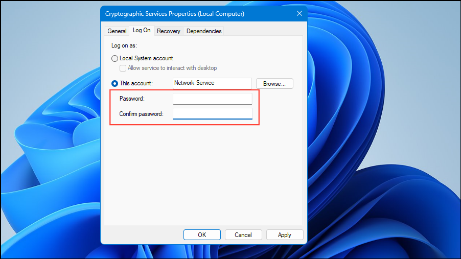
Task: Select the Log On tab
Action: (x=142, y=30)
